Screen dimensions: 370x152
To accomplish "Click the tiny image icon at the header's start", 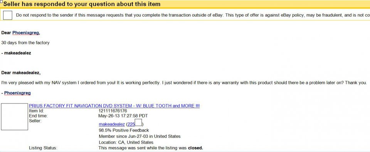I will click(2, 2).
